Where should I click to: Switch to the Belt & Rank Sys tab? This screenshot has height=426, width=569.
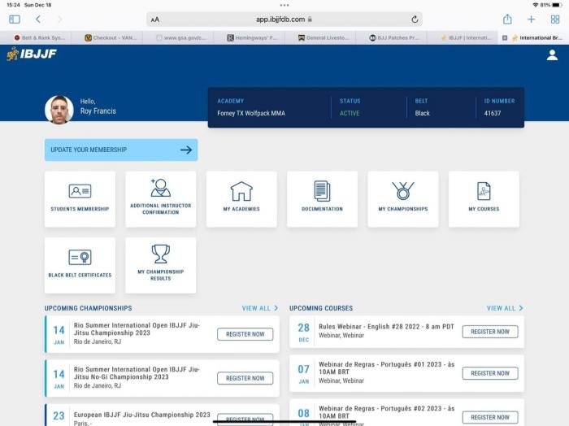point(40,37)
